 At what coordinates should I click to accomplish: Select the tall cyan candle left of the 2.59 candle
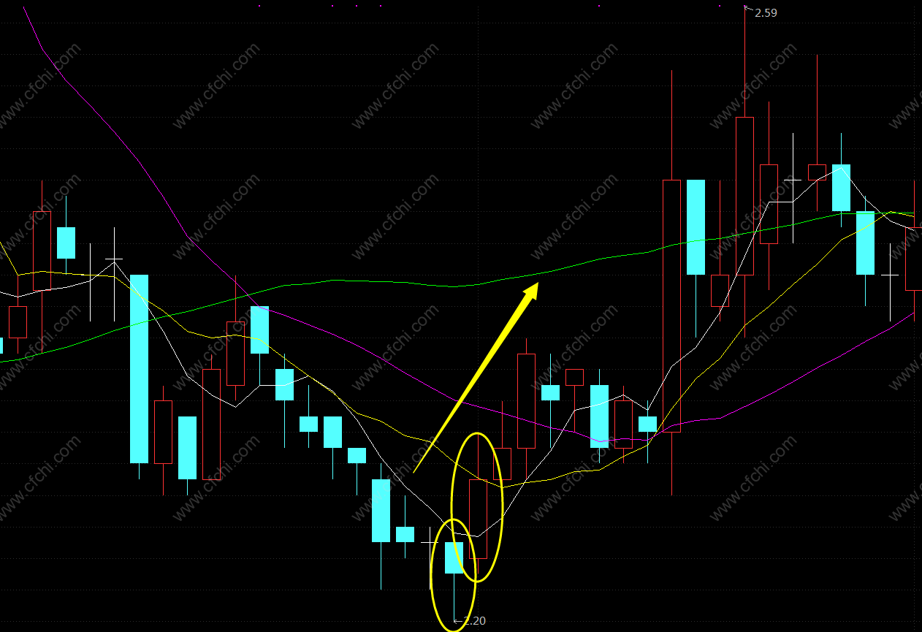point(696,227)
